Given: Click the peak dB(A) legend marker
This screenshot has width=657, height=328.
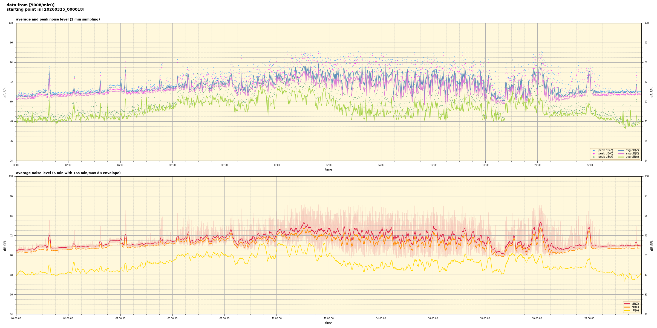Looking at the screenshot, I should tap(594, 157).
